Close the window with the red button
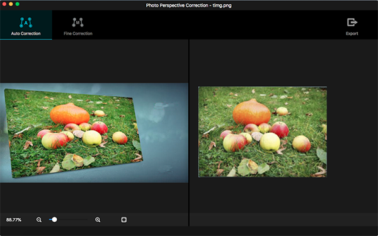The image size is (378, 236). [x=4, y=4]
